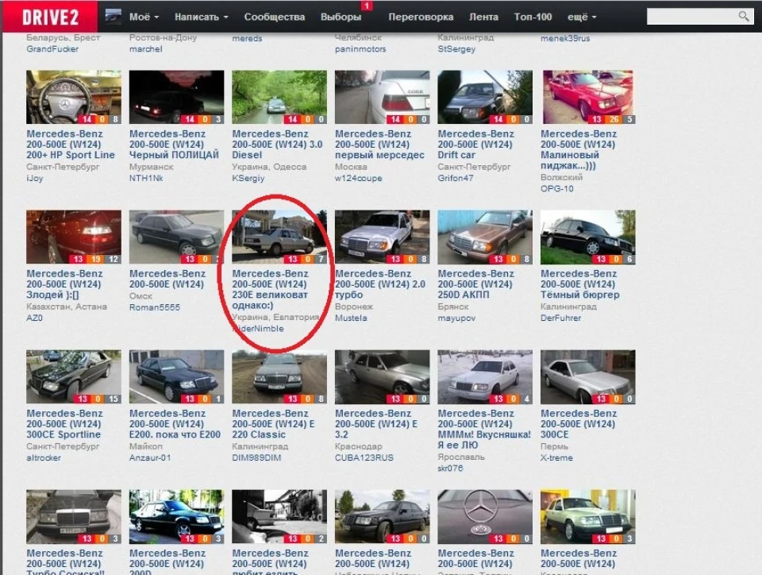This screenshot has width=762, height=575.
Task: Expand the ещё dropdown menu
Action: tap(582, 17)
